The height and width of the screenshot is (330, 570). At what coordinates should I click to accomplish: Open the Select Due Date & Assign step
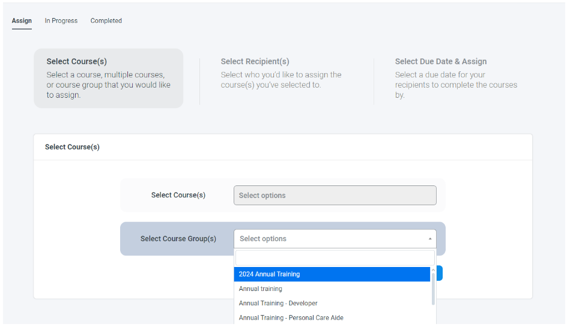[x=456, y=78]
